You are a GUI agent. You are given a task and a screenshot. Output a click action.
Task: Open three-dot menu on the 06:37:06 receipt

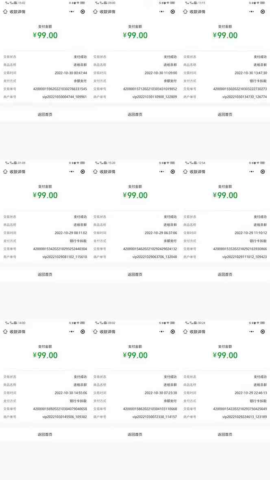point(162,172)
